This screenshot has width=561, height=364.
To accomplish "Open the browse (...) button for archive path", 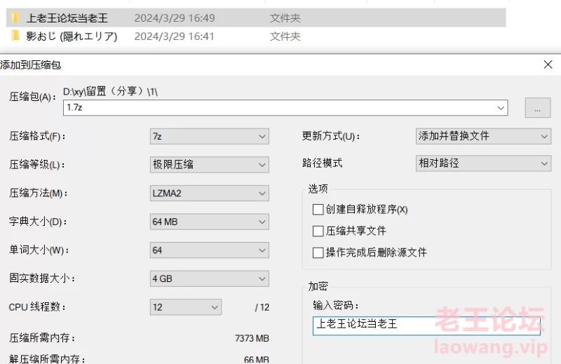I will (538, 108).
